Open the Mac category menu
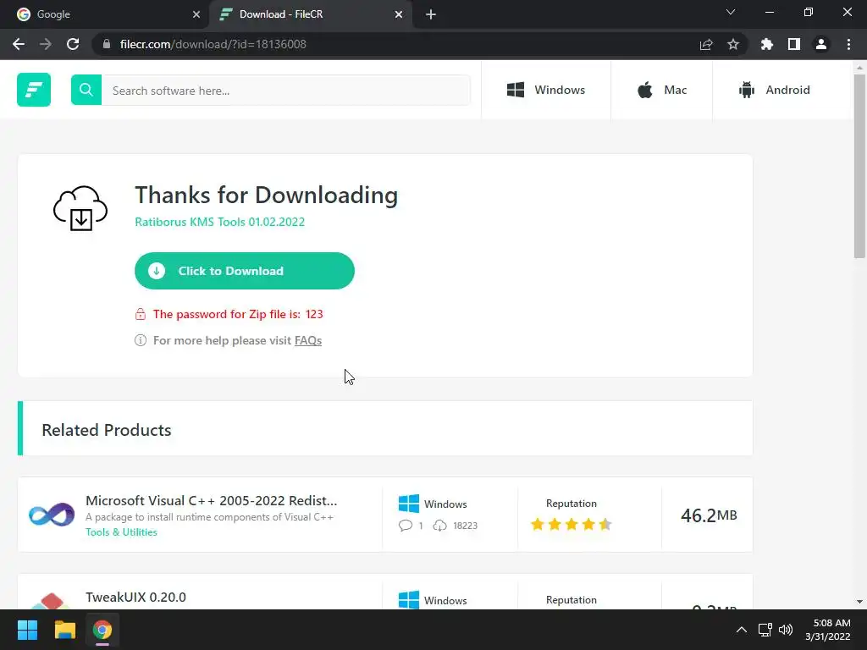This screenshot has height=650, width=867. 661,90
